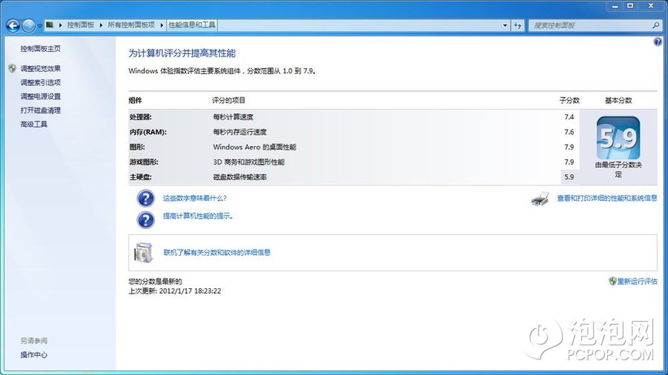Click the 5.9 base score badge
The width and height of the screenshot is (668, 375).
(618, 138)
